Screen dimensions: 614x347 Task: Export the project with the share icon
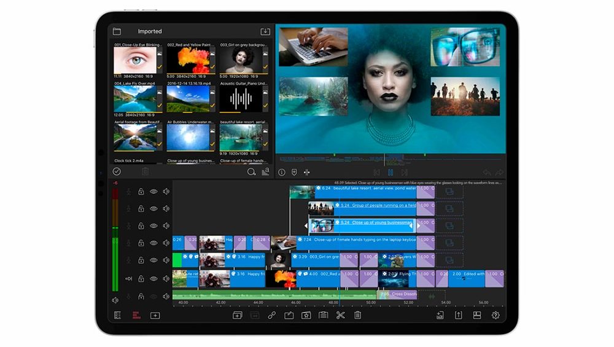459,315
